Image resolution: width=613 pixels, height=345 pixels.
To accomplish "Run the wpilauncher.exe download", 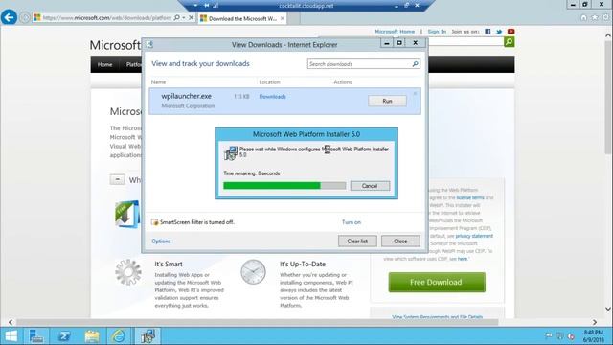I will click(x=387, y=101).
